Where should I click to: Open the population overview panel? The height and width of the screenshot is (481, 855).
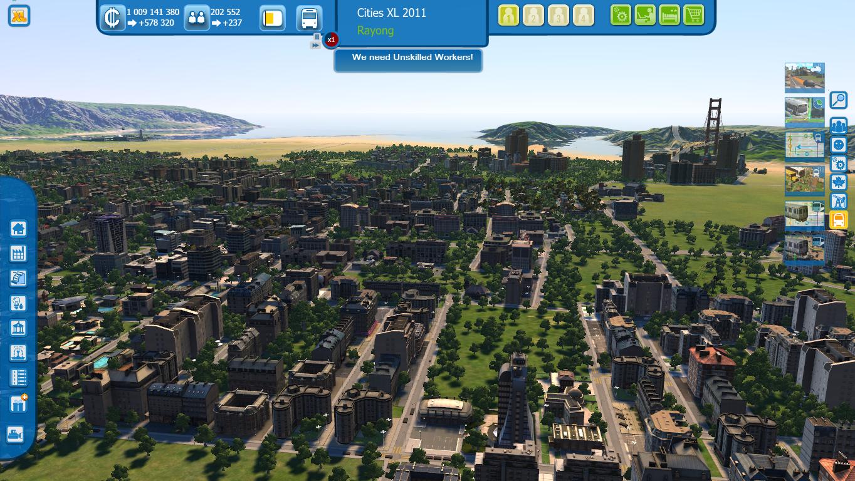[197, 18]
